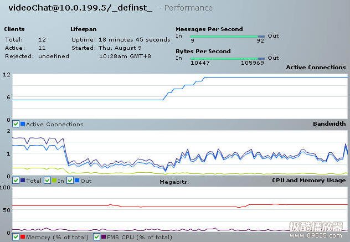Uncheck the Total bandwidth checkbox

(x=16, y=181)
